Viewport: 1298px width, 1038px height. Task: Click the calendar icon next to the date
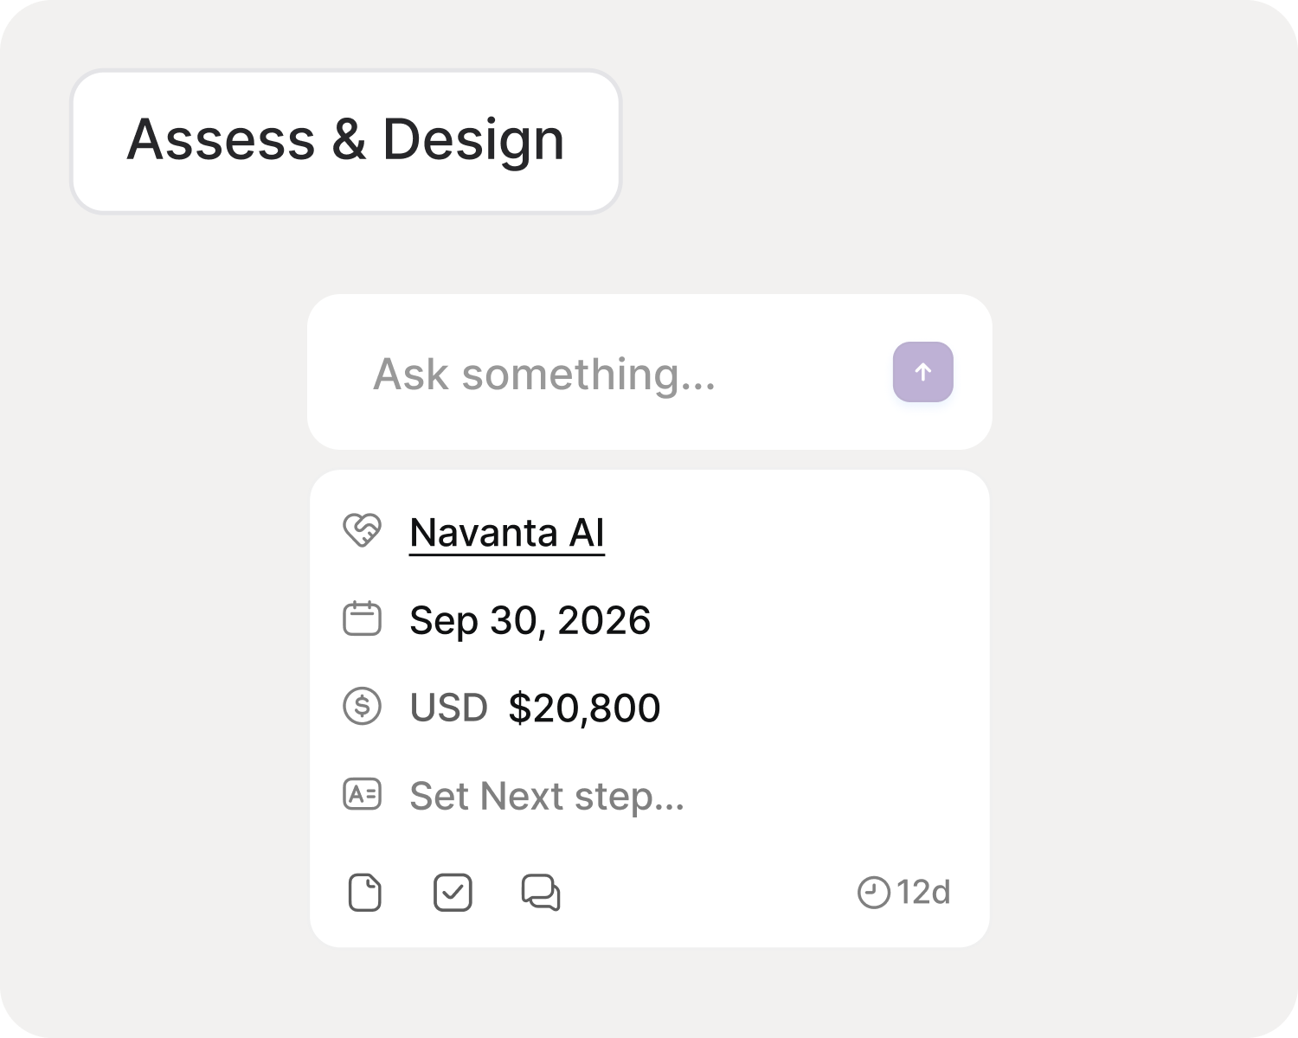point(362,618)
